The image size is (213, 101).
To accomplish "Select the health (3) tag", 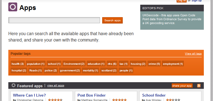I will 18,64.
